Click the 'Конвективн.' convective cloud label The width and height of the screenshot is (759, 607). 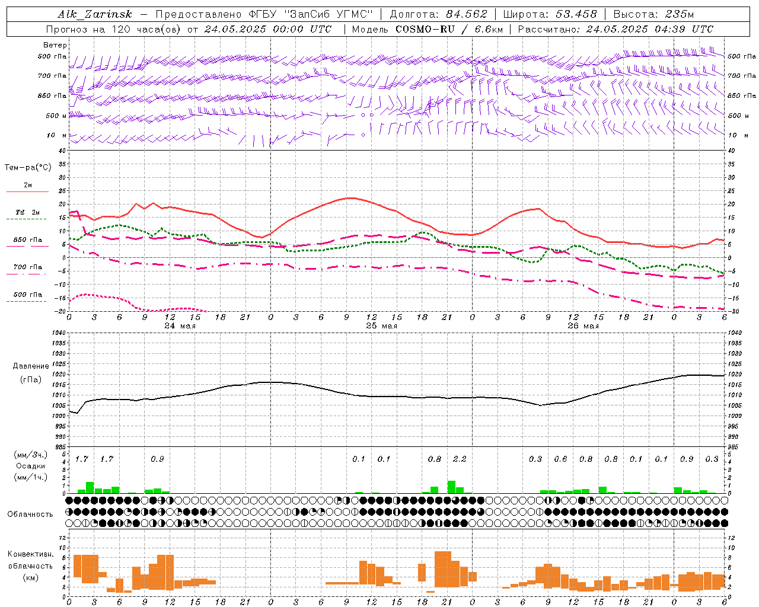[x=31, y=554]
